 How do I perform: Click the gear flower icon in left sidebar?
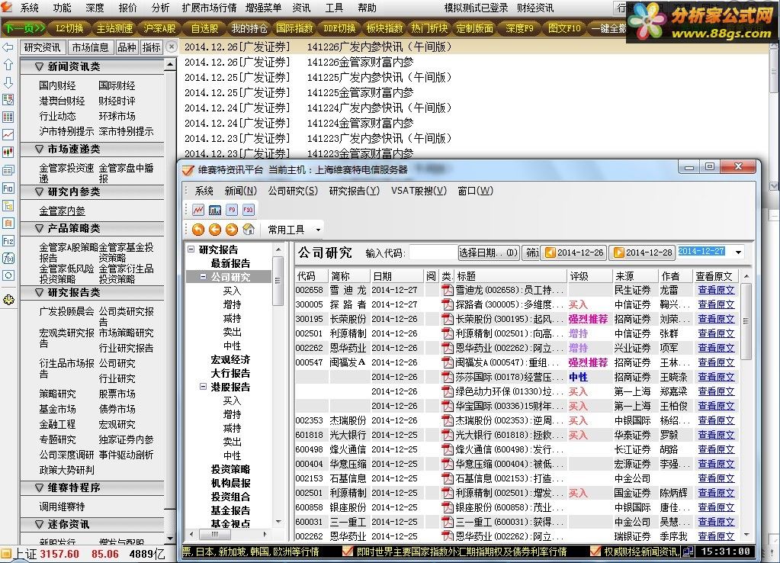pyautogui.click(x=8, y=300)
